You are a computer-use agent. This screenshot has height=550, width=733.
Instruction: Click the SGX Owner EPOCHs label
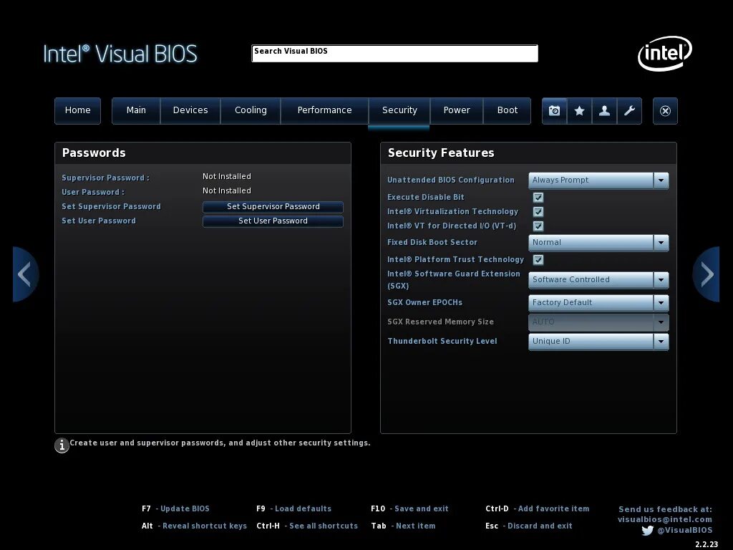click(x=425, y=303)
